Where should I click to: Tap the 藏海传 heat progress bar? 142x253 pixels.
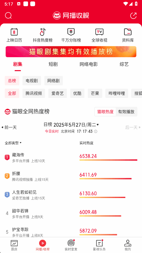click(x=108, y=160)
